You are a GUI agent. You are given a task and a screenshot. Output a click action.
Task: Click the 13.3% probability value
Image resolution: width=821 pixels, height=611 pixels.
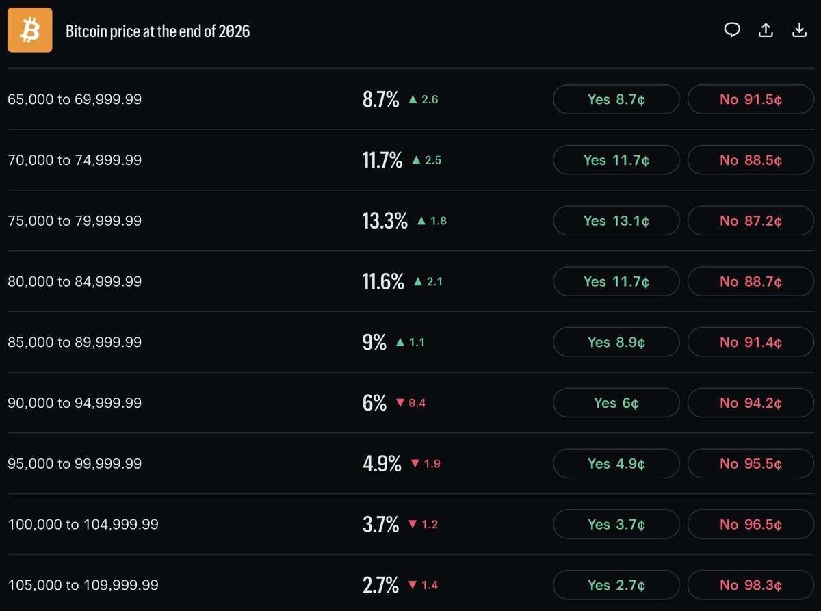[x=385, y=221]
